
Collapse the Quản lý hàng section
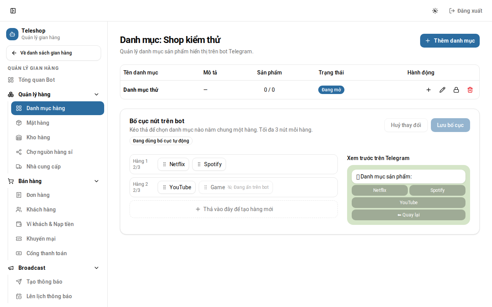click(96, 94)
